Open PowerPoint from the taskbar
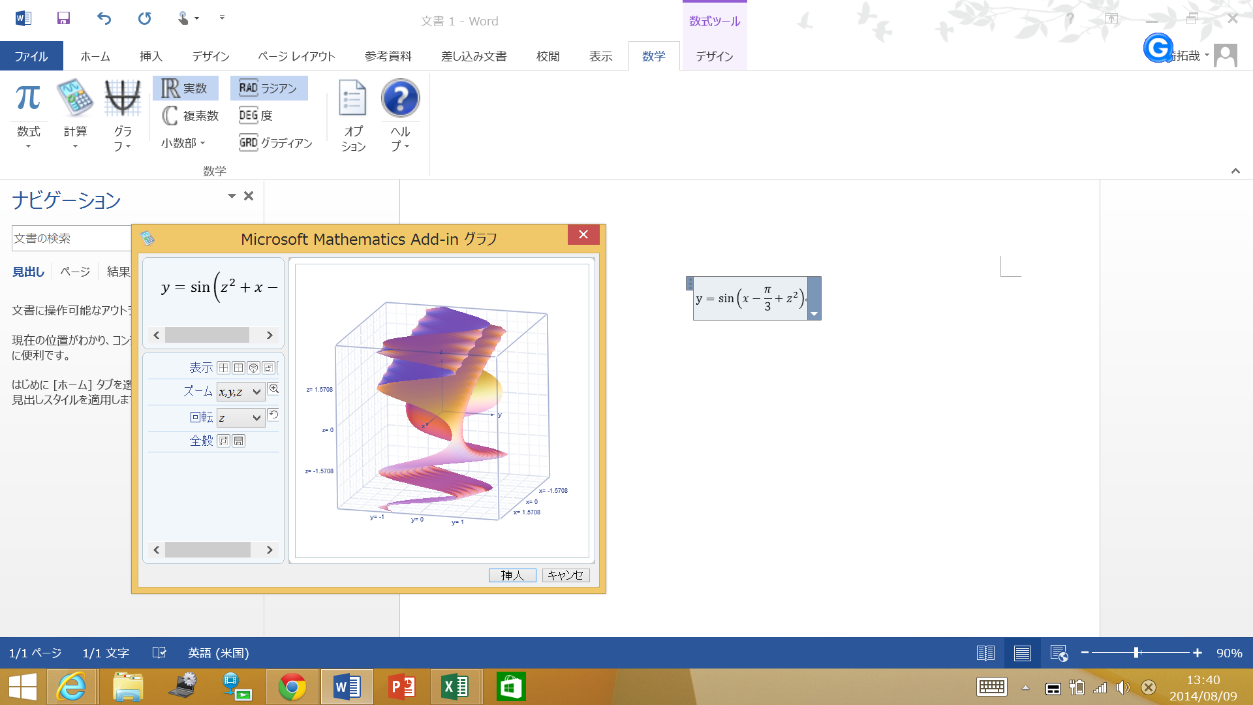Image resolution: width=1253 pixels, height=705 pixels. tap(401, 687)
